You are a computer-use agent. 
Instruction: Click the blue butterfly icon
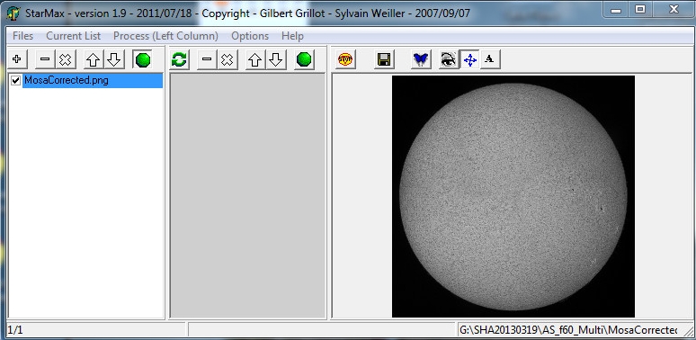tap(421, 59)
